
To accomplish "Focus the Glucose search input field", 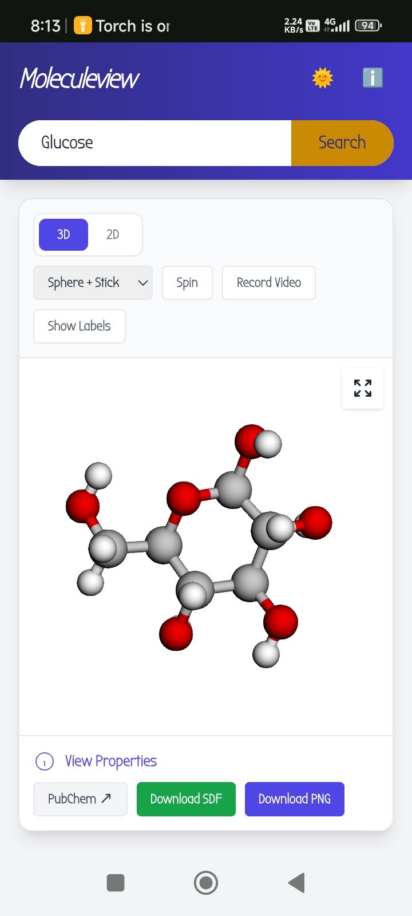I will (155, 143).
